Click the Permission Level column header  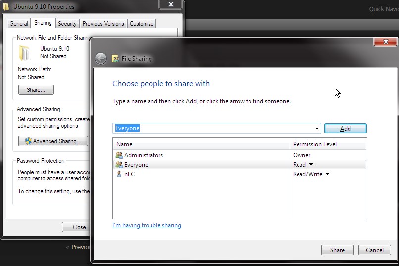(328, 144)
